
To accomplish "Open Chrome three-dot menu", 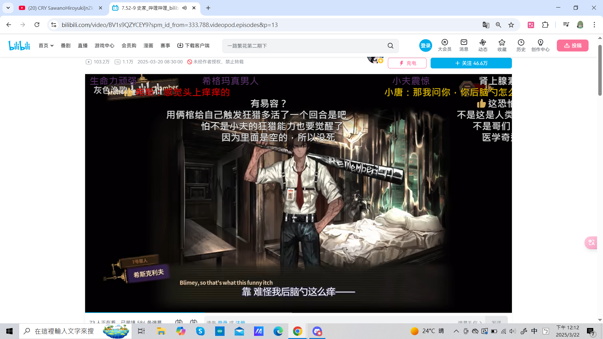I will click(594, 25).
